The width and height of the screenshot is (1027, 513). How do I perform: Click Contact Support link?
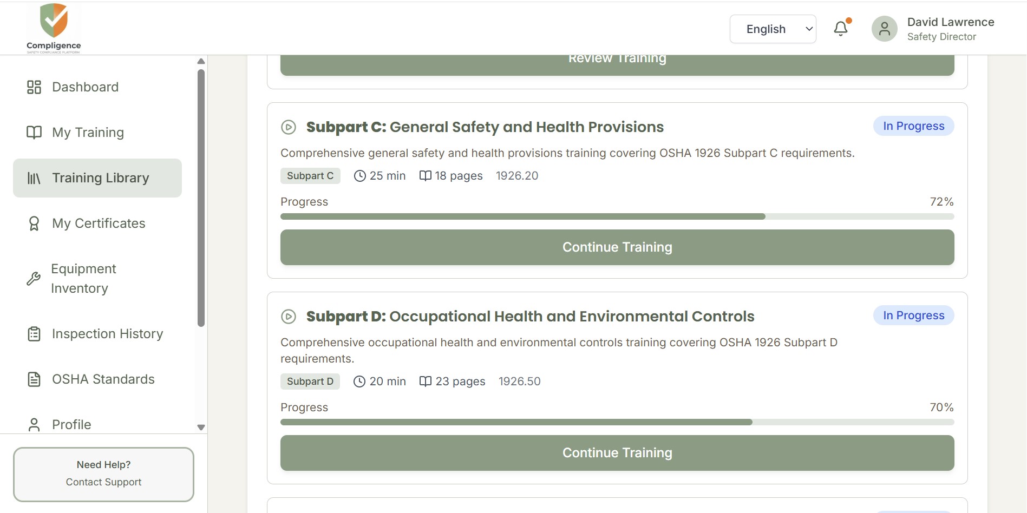[x=103, y=482]
